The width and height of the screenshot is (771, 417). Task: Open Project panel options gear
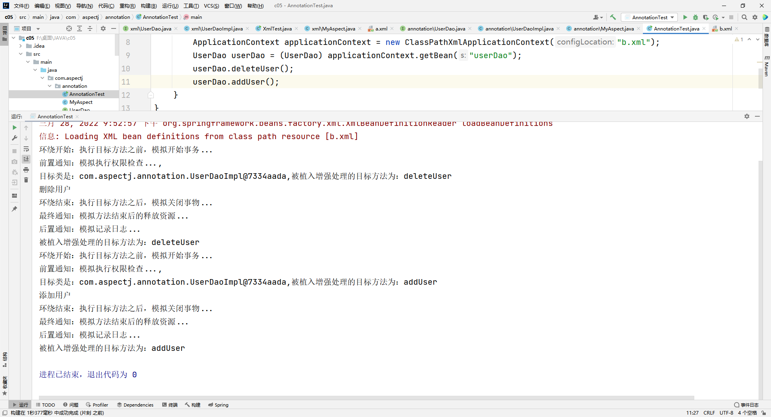pos(103,28)
